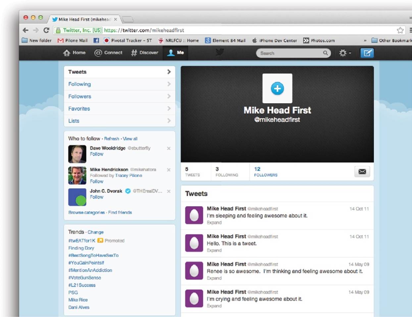The height and width of the screenshot is (317, 412).
Task: Open the Facebook bookmark icon
Action: (x=96, y=40)
